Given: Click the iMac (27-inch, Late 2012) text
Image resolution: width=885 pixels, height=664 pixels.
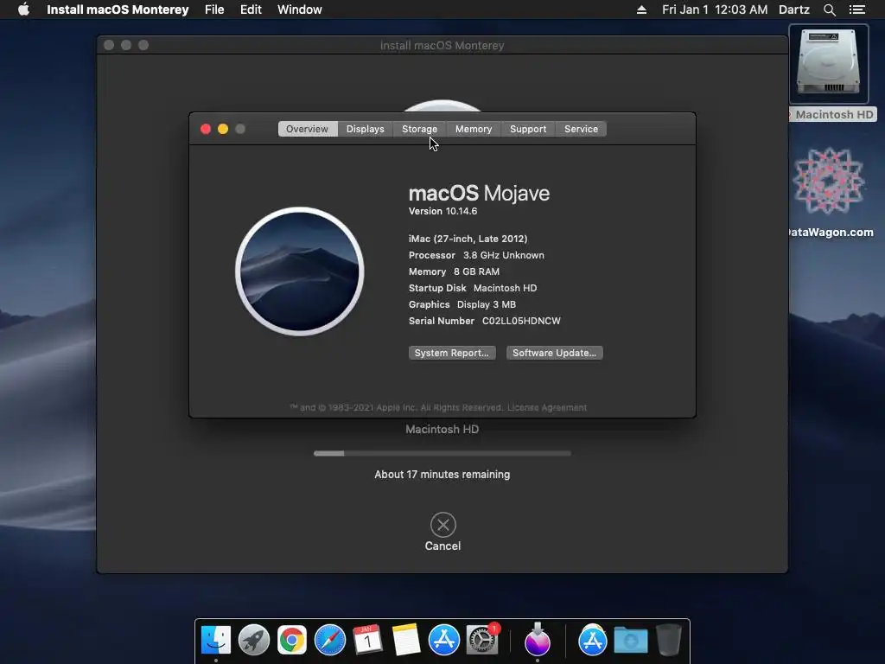Looking at the screenshot, I should pyautogui.click(x=468, y=239).
